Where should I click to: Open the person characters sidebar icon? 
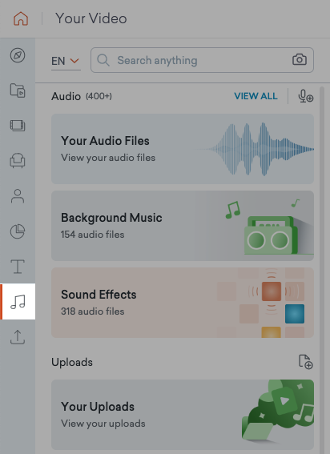coord(18,196)
